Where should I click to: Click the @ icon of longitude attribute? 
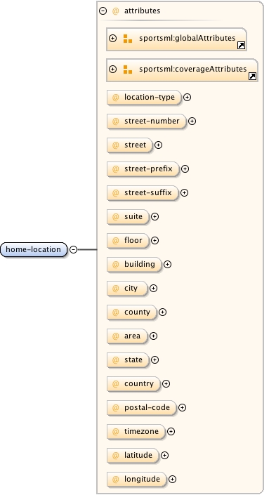(116, 480)
